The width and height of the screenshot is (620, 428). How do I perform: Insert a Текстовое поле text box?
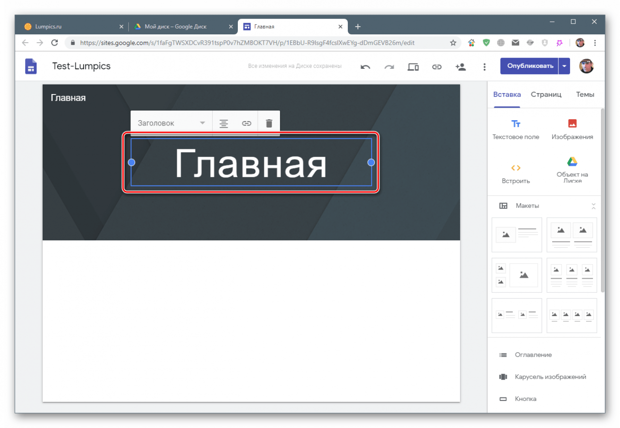(x=516, y=129)
